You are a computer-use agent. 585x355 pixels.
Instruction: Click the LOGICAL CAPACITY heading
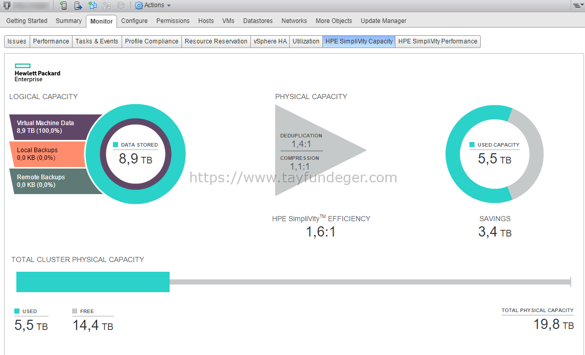point(43,97)
